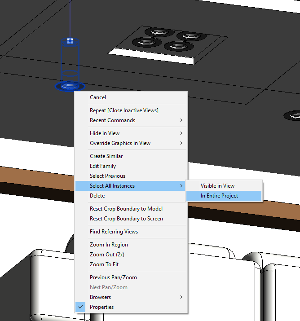Image resolution: width=300 pixels, height=321 pixels.
Task: Click Select Previous
Action: point(131,176)
